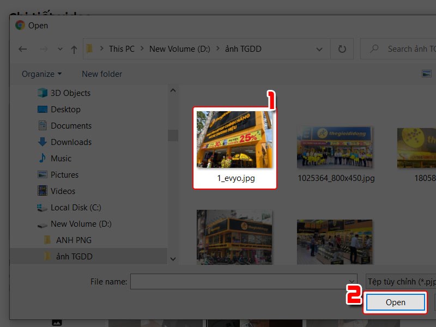Click the 3D Objects cube icon
This screenshot has width=436, height=327.
point(43,93)
